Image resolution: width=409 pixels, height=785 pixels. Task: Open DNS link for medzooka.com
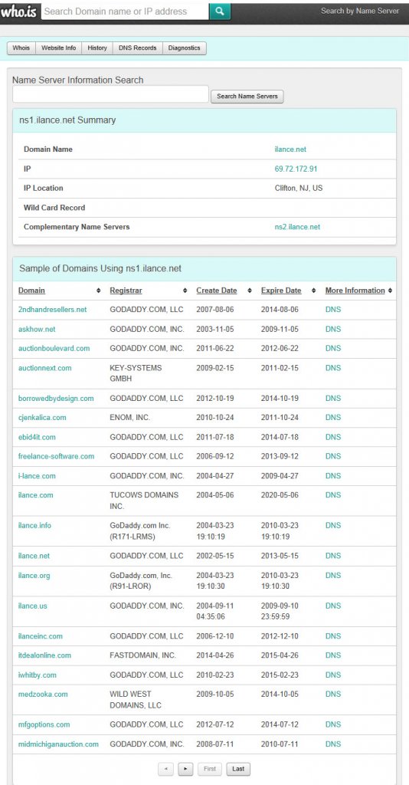[x=333, y=694]
